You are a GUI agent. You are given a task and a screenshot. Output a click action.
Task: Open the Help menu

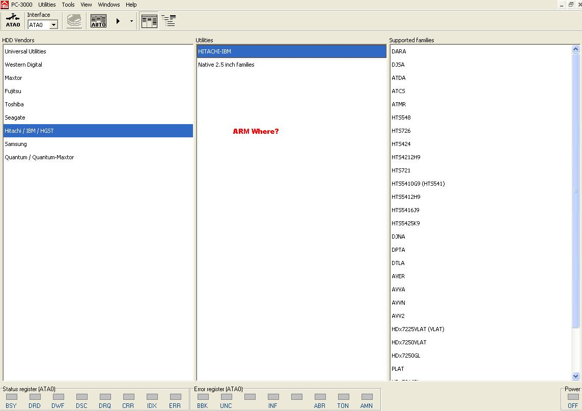pyautogui.click(x=131, y=5)
